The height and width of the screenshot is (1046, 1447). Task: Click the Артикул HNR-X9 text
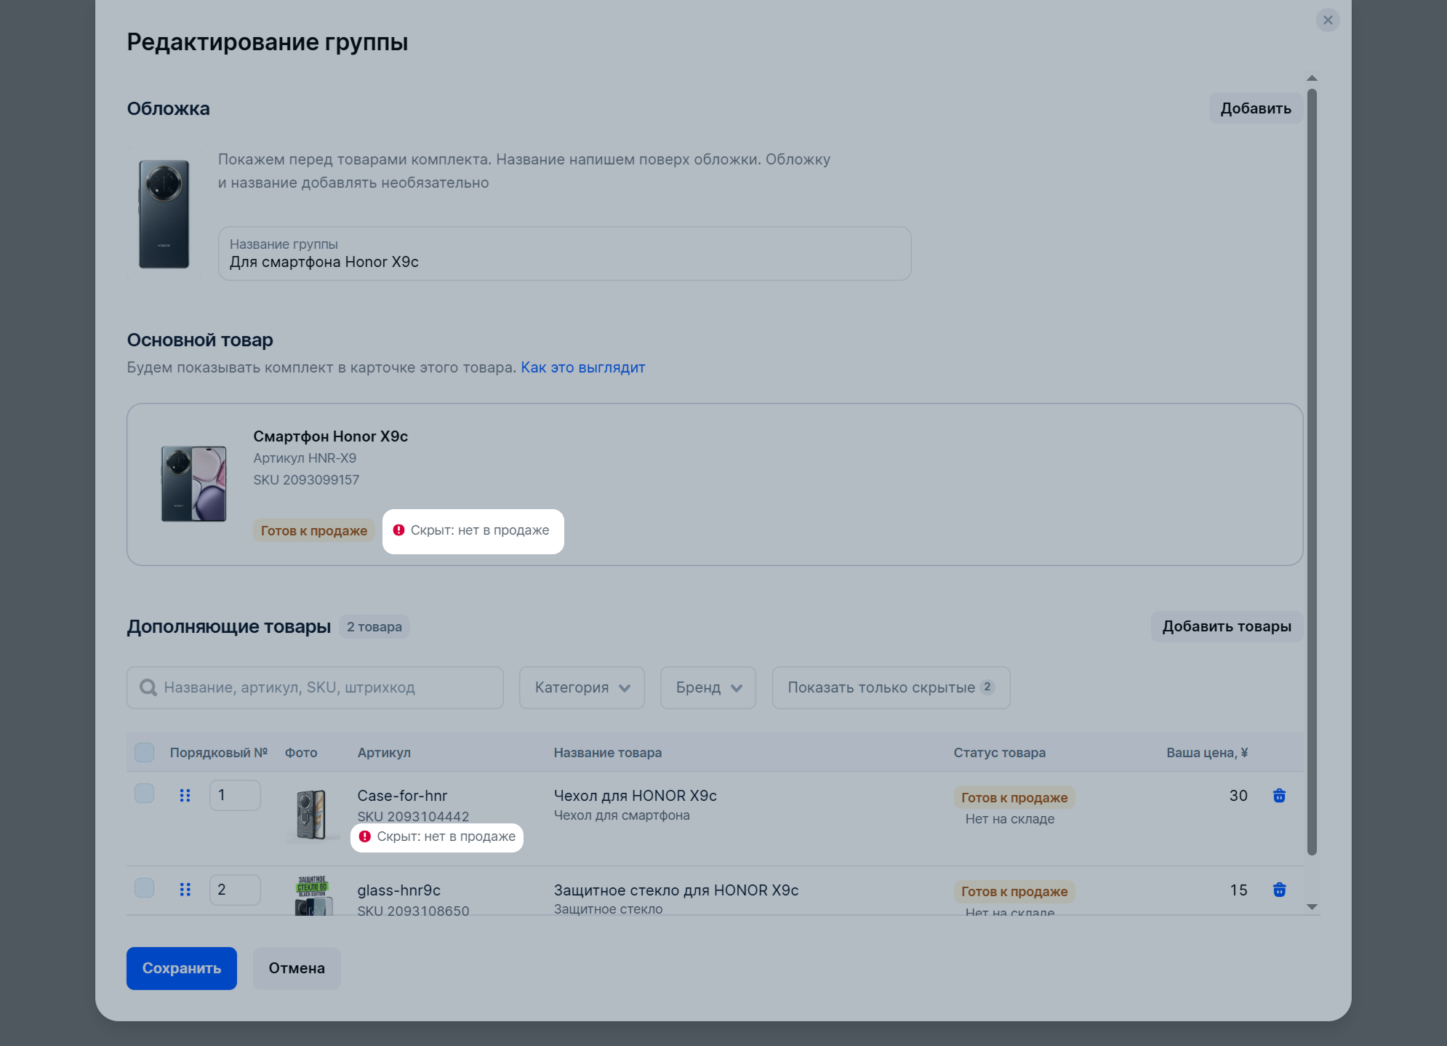tap(305, 458)
